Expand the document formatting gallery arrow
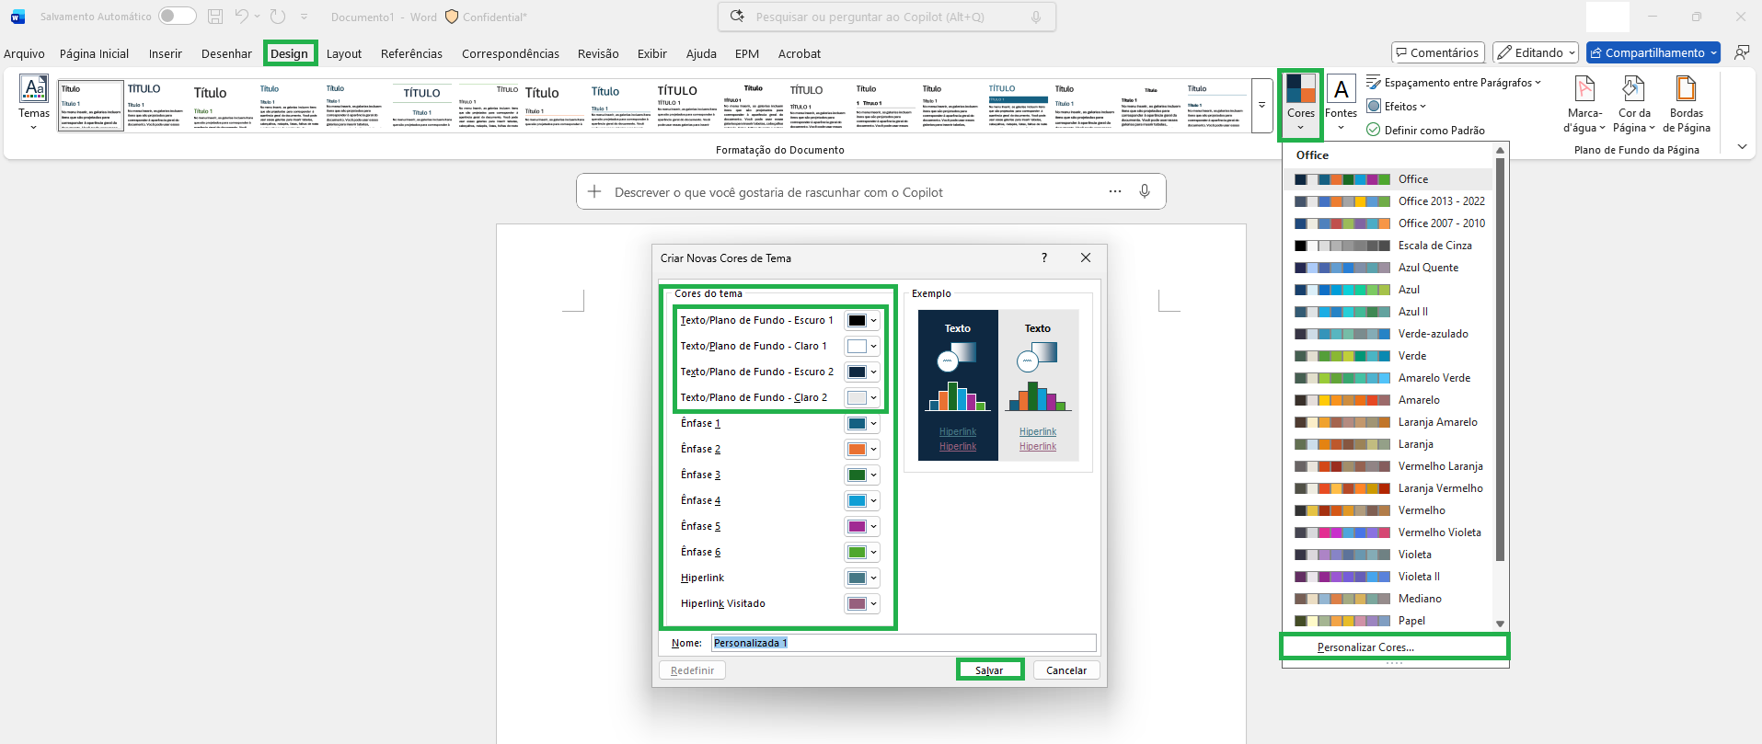The height and width of the screenshot is (744, 1762). [1261, 105]
